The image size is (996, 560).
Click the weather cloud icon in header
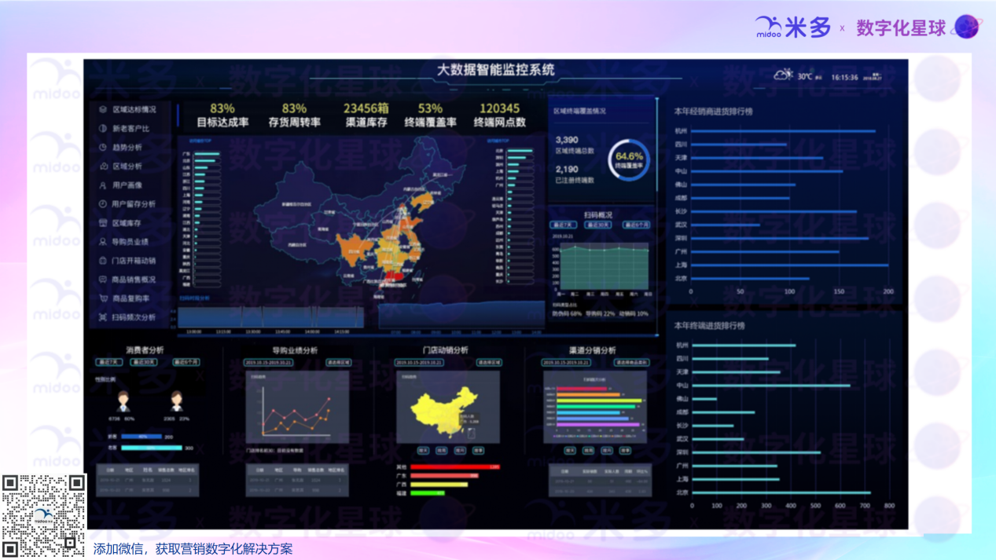click(x=783, y=75)
